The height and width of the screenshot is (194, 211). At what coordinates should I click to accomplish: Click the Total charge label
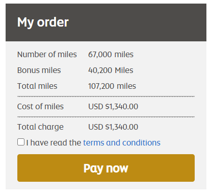coord(40,127)
